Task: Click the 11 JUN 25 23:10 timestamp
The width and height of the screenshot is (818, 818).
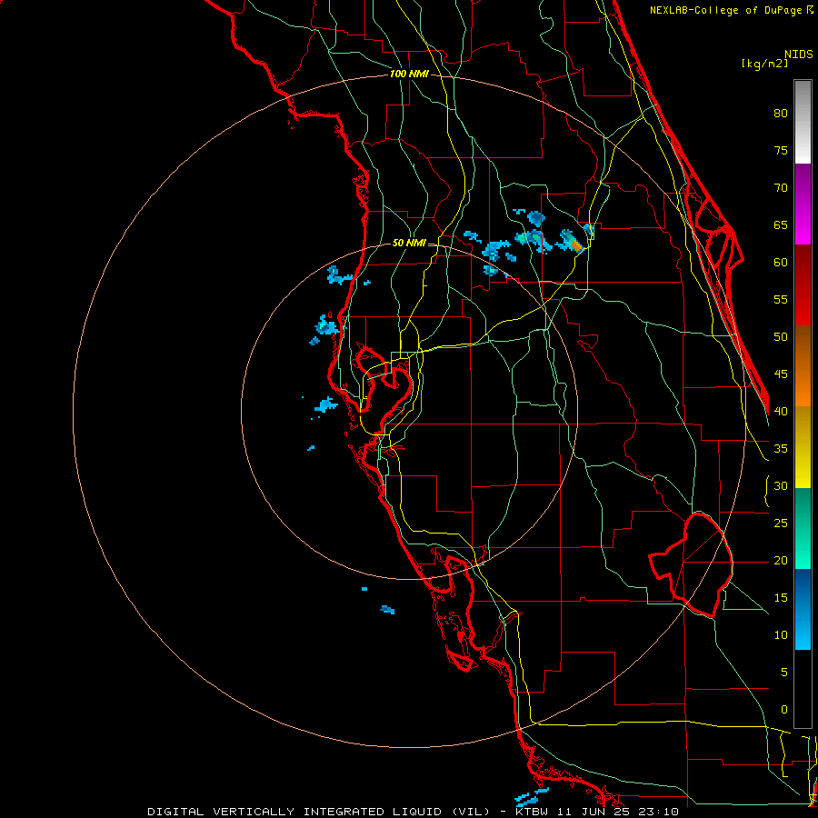Action: [x=620, y=812]
